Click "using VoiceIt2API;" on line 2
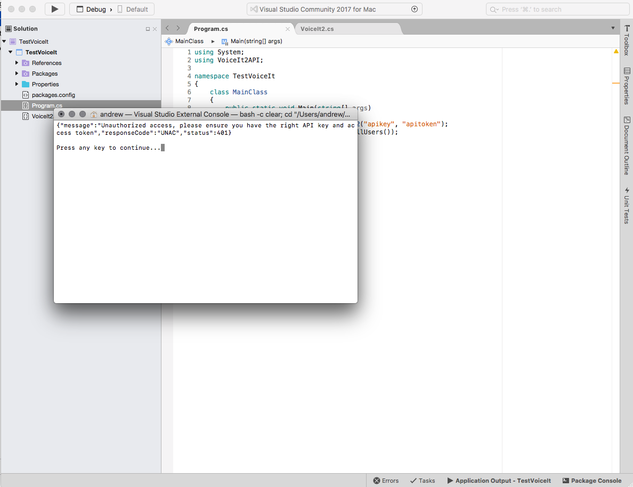 click(x=229, y=60)
